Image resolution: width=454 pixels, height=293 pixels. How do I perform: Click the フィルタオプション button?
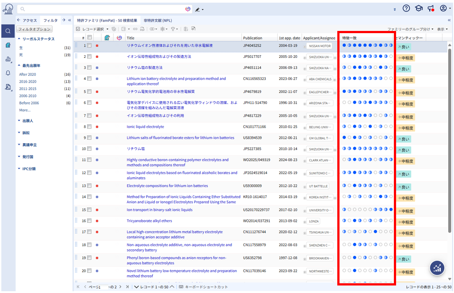click(x=34, y=29)
